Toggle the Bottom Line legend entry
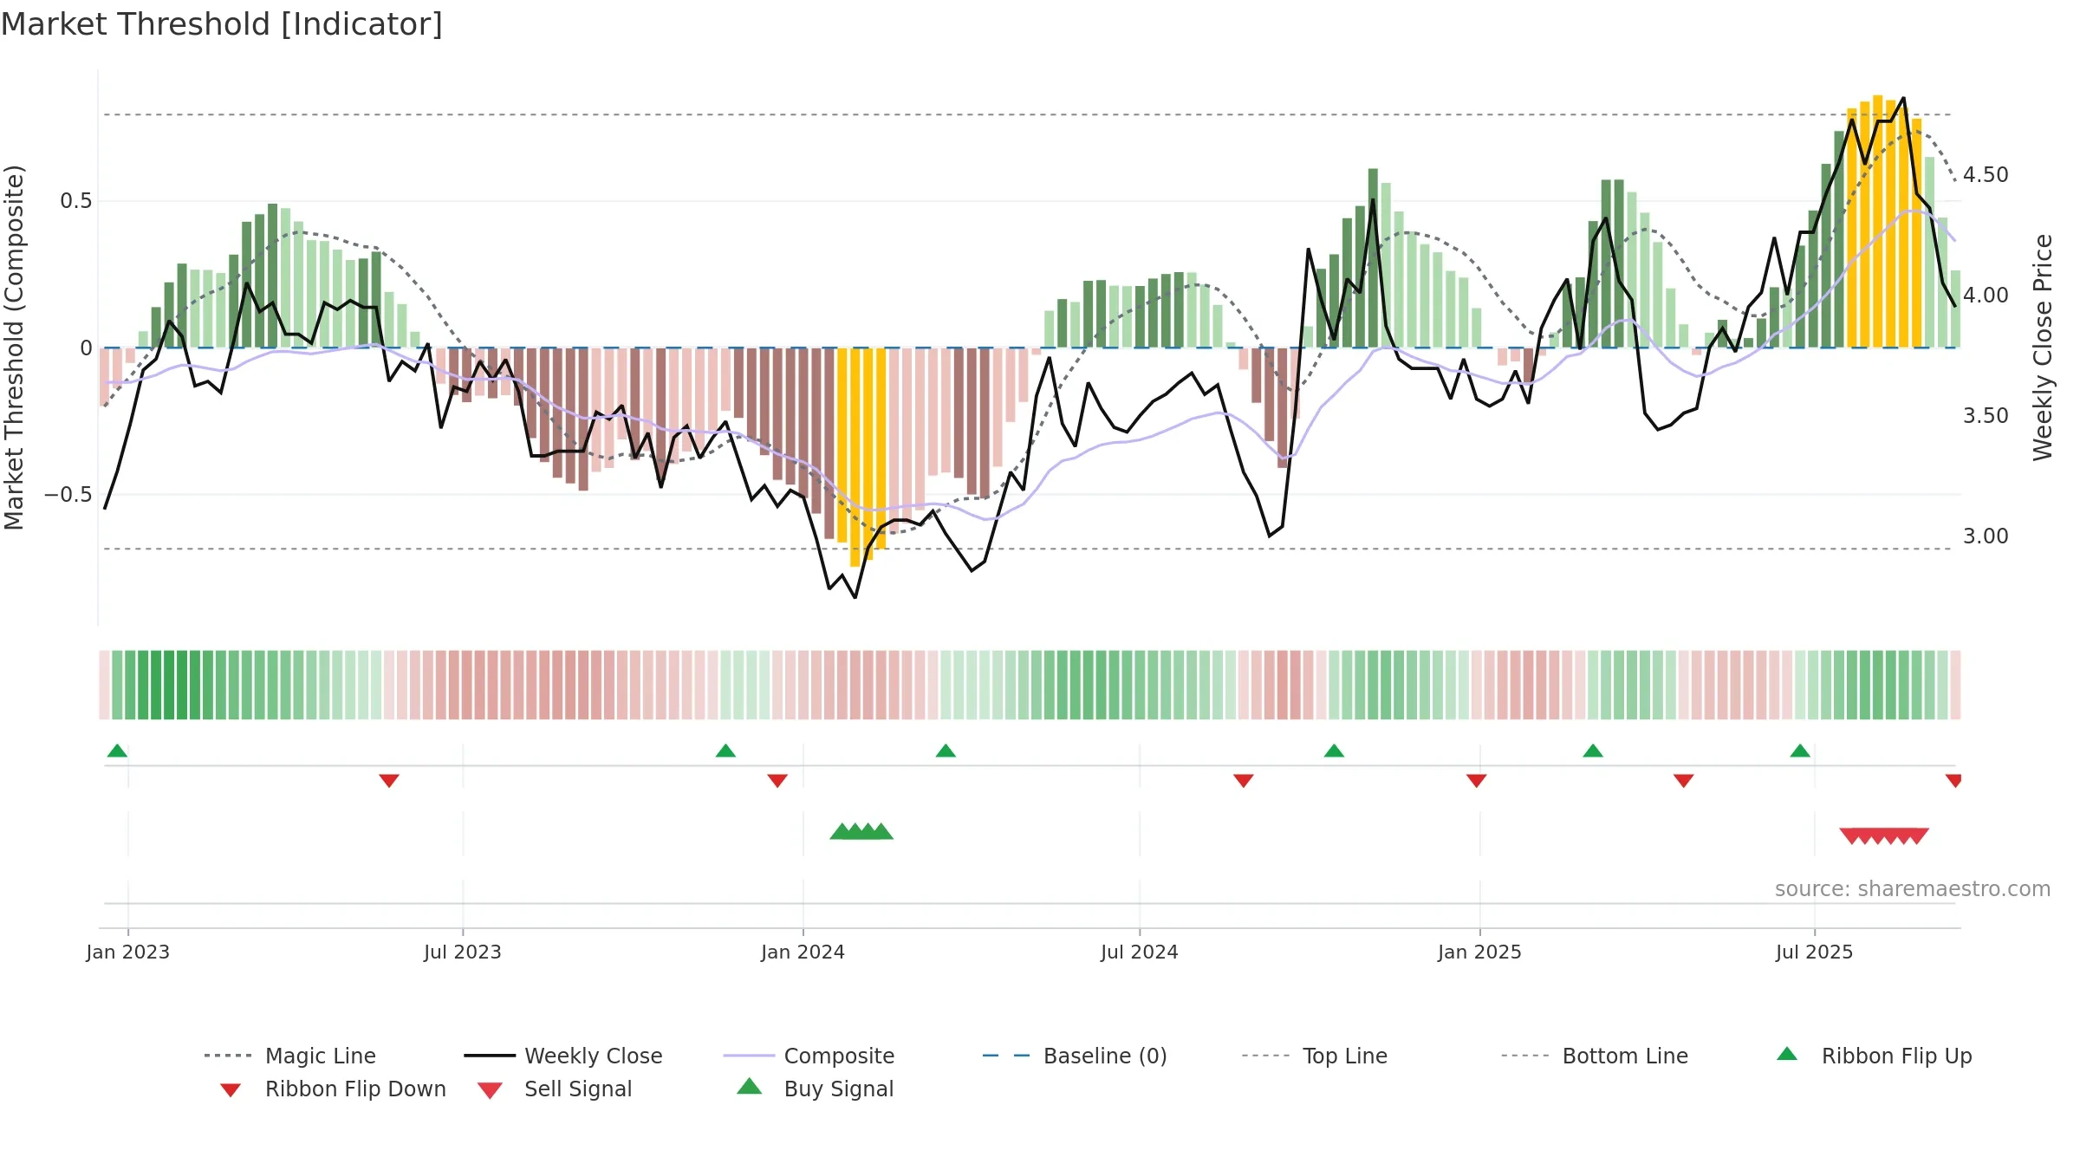This screenshot has width=2080, height=1170. 1594,1056
